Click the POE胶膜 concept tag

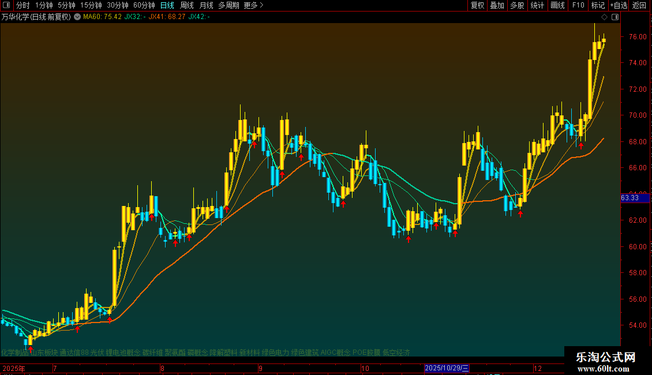(366, 352)
